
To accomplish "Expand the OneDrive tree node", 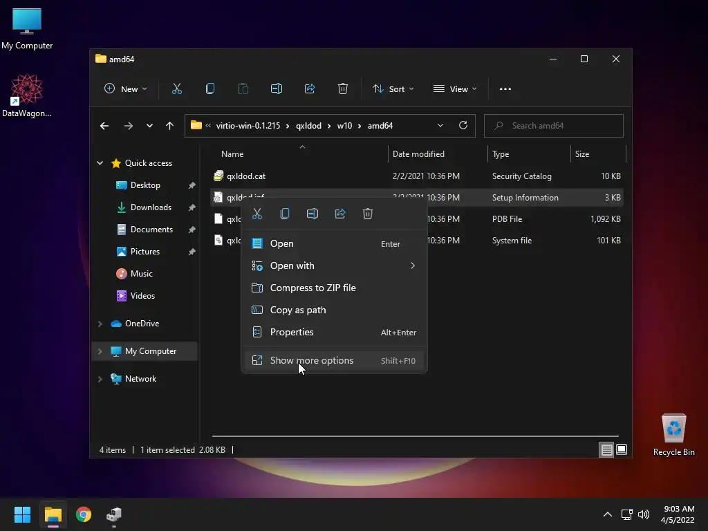I will pyautogui.click(x=100, y=324).
